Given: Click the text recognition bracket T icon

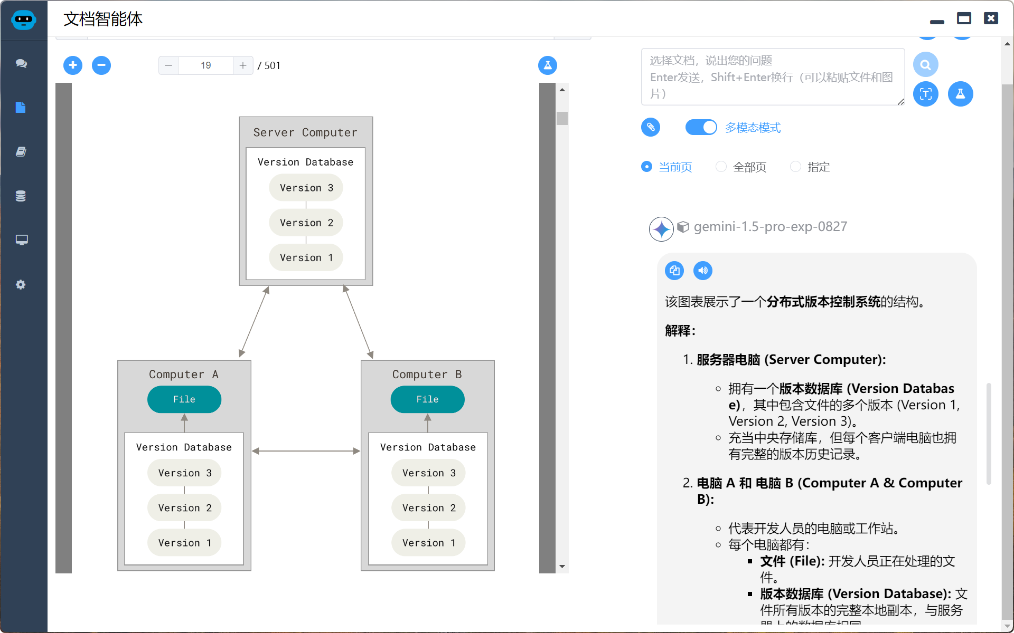Looking at the screenshot, I should pos(926,94).
